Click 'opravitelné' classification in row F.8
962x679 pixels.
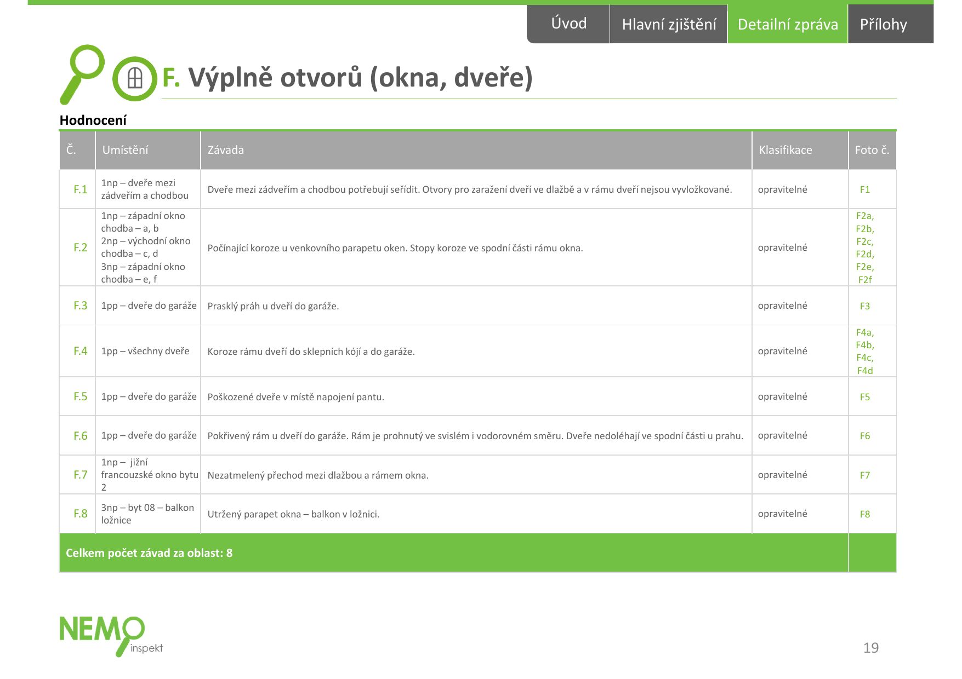click(782, 514)
